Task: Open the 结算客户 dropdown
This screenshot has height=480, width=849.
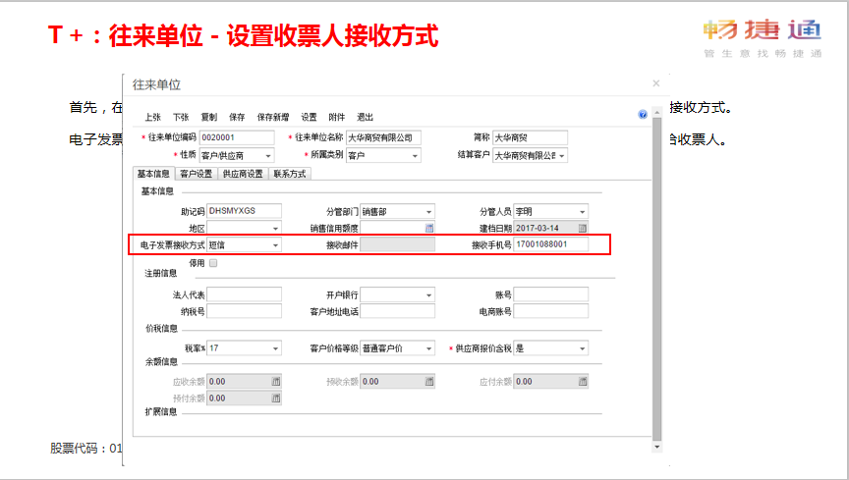Action: click(x=562, y=156)
